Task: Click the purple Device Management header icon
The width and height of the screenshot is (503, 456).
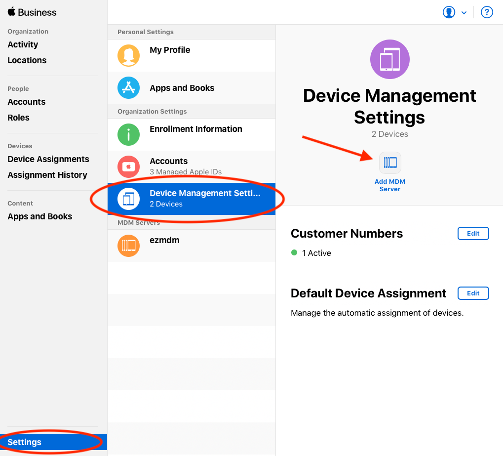Action: click(x=389, y=59)
